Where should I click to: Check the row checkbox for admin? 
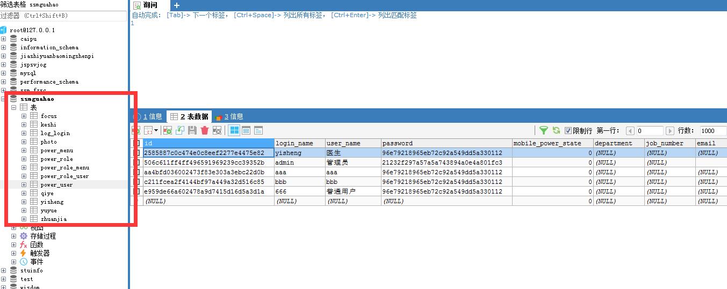pyautogui.click(x=136, y=162)
